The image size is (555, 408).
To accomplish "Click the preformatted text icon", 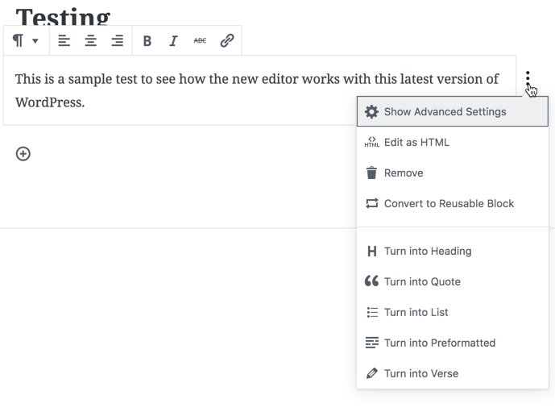I will (x=371, y=343).
